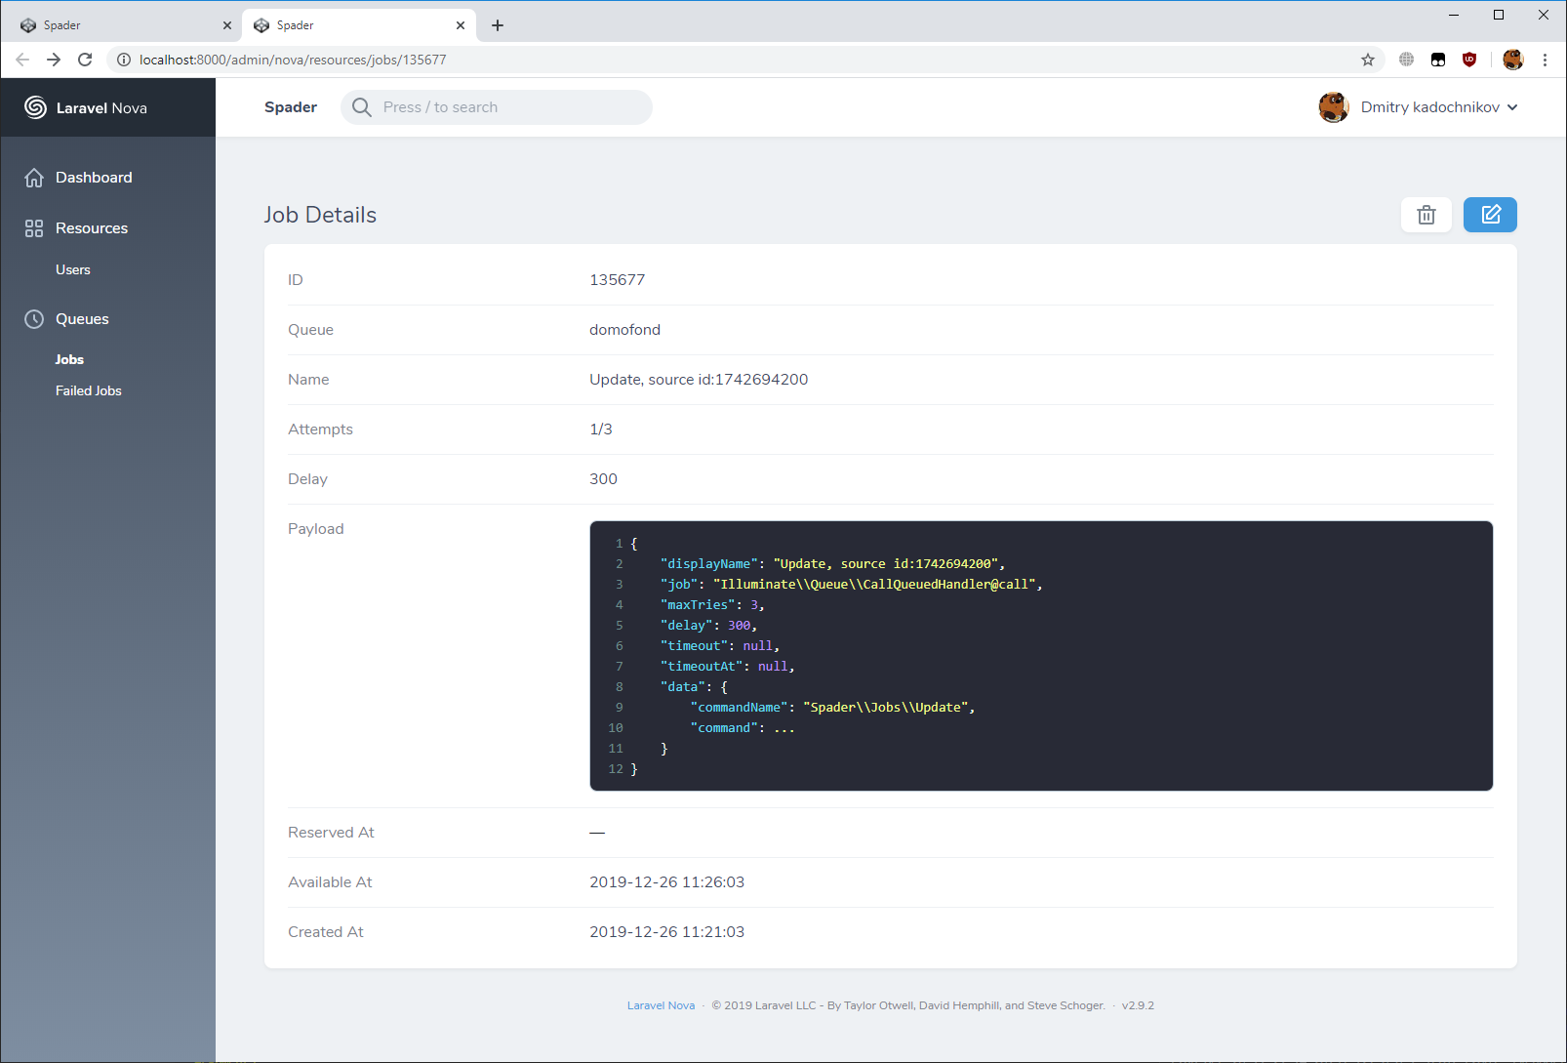This screenshot has height=1063, width=1567.
Task: Open Users resource in sidebar
Action: (x=73, y=269)
